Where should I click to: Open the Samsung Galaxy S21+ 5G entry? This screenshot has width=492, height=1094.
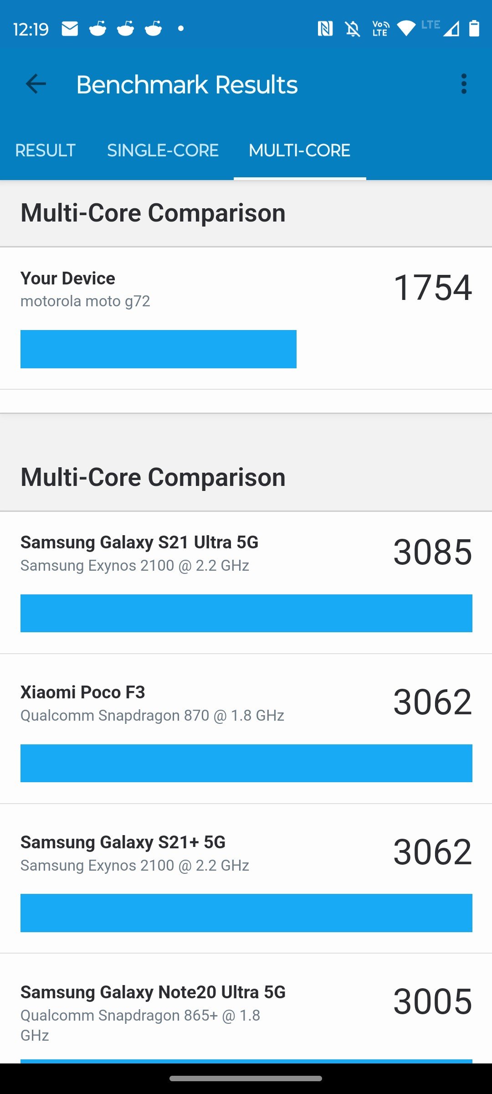pyautogui.click(x=246, y=878)
